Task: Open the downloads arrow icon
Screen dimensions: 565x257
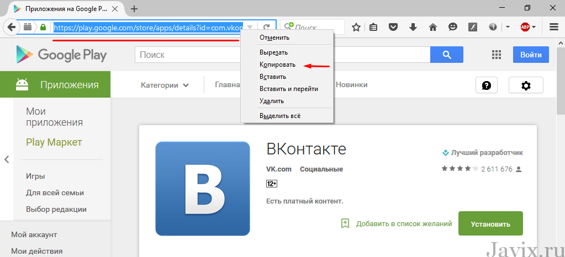Action: tap(413, 27)
